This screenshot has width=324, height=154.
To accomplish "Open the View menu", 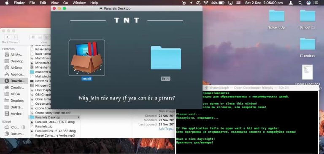I will pyautogui.click(x=54, y=3).
